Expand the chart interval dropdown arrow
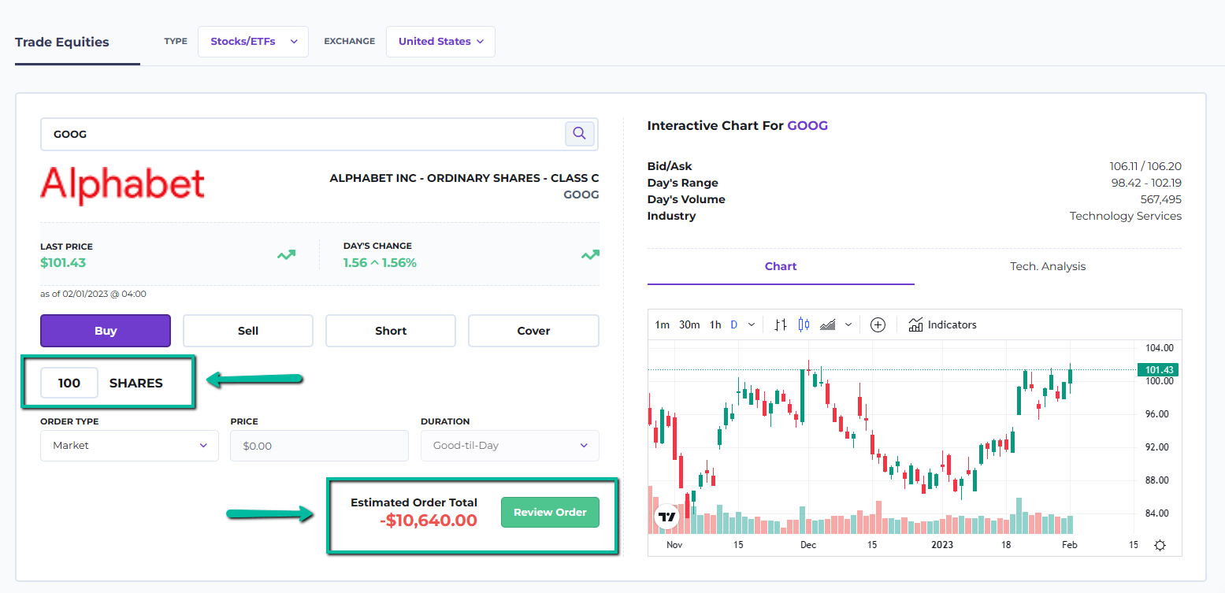 pyautogui.click(x=752, y=324)
